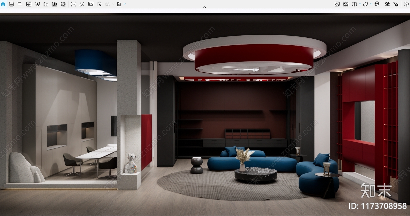Enable the VR headset mode

[x=377, y=4]
